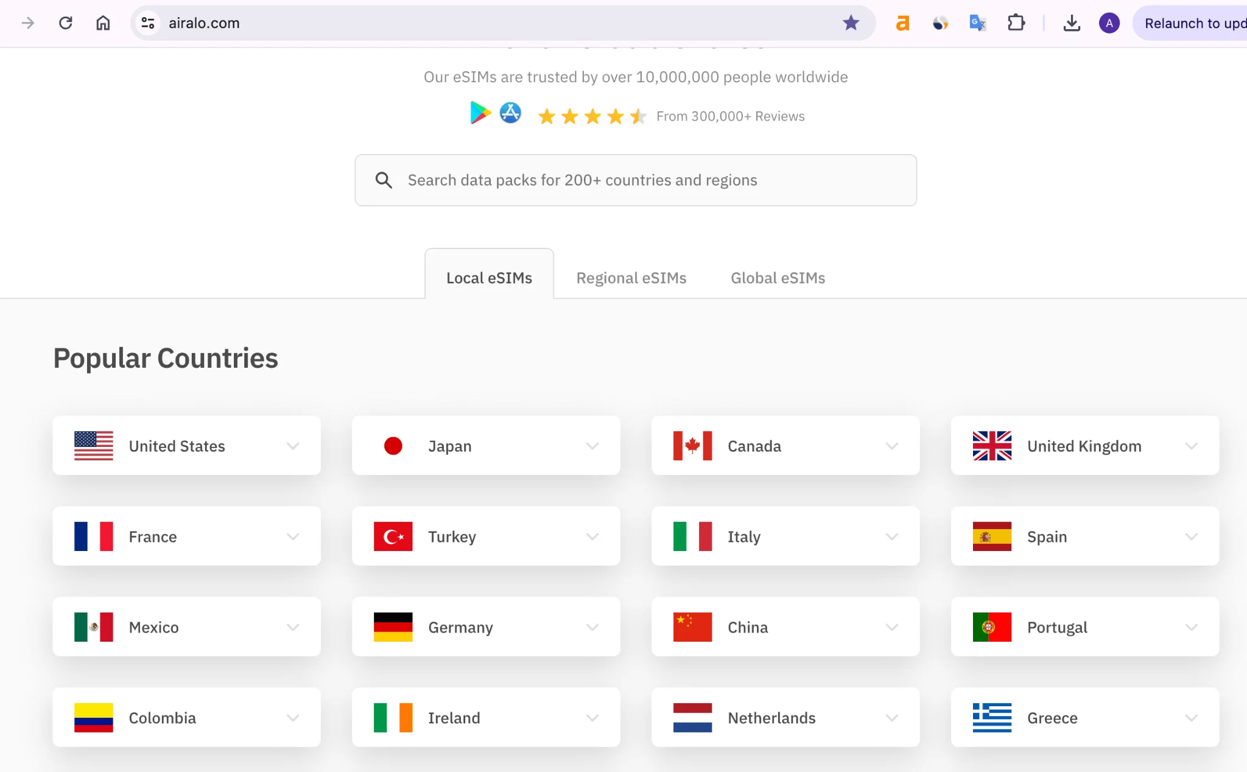
Task: Expand the Portugal chevron
Action: pos(1192,627)
